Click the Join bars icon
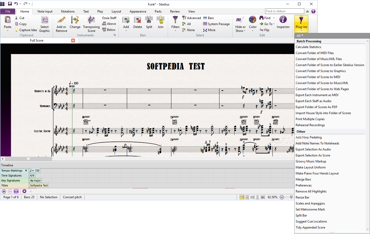The width and height of the screenshot is (370, 234). point(160,20)
